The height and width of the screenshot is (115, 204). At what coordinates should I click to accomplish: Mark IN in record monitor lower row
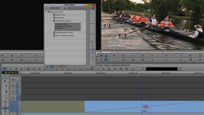pos(181,60)
